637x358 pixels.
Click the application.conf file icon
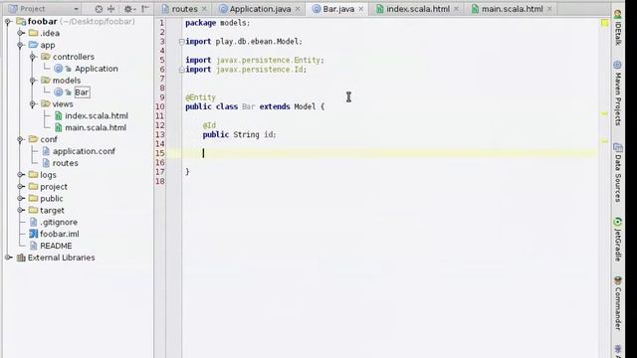point(46,151)
